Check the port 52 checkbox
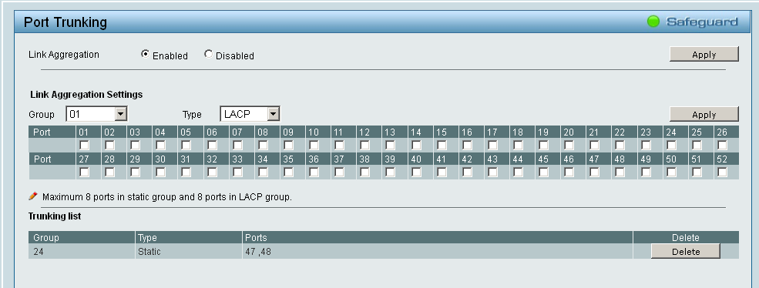 pyautogui.click(x=722, y=172)
